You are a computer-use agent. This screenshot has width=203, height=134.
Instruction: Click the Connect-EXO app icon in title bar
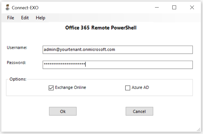point(8,8)
